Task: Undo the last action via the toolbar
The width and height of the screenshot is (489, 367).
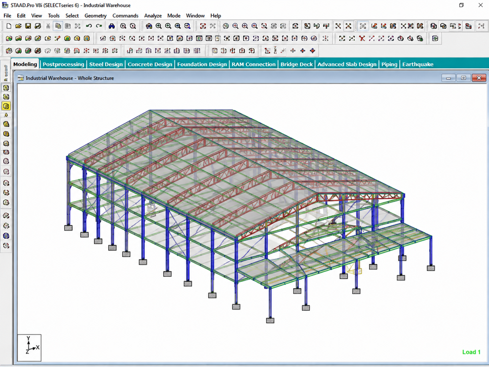Action: click(x=89, y=26)
